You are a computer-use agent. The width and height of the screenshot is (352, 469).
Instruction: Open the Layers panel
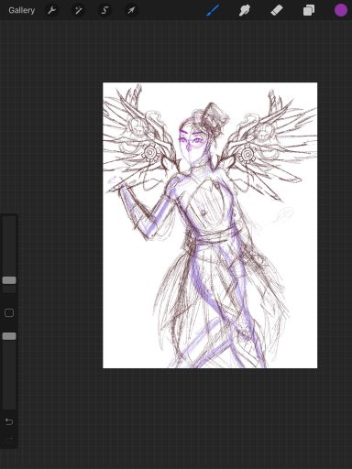tap(309, 11)
